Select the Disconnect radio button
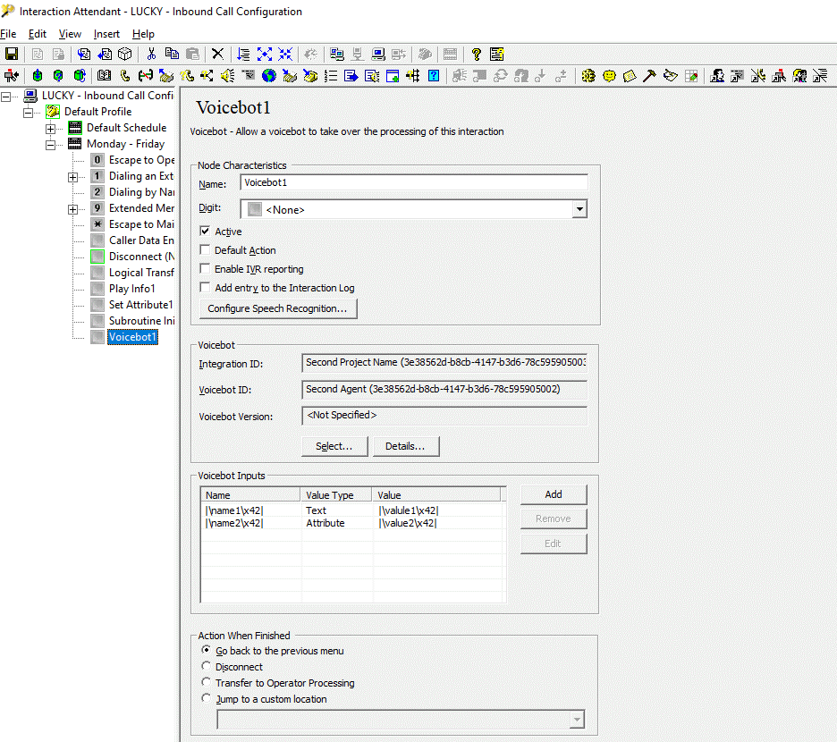The width and height of the screenshot is (837, 742). [207, 667]
